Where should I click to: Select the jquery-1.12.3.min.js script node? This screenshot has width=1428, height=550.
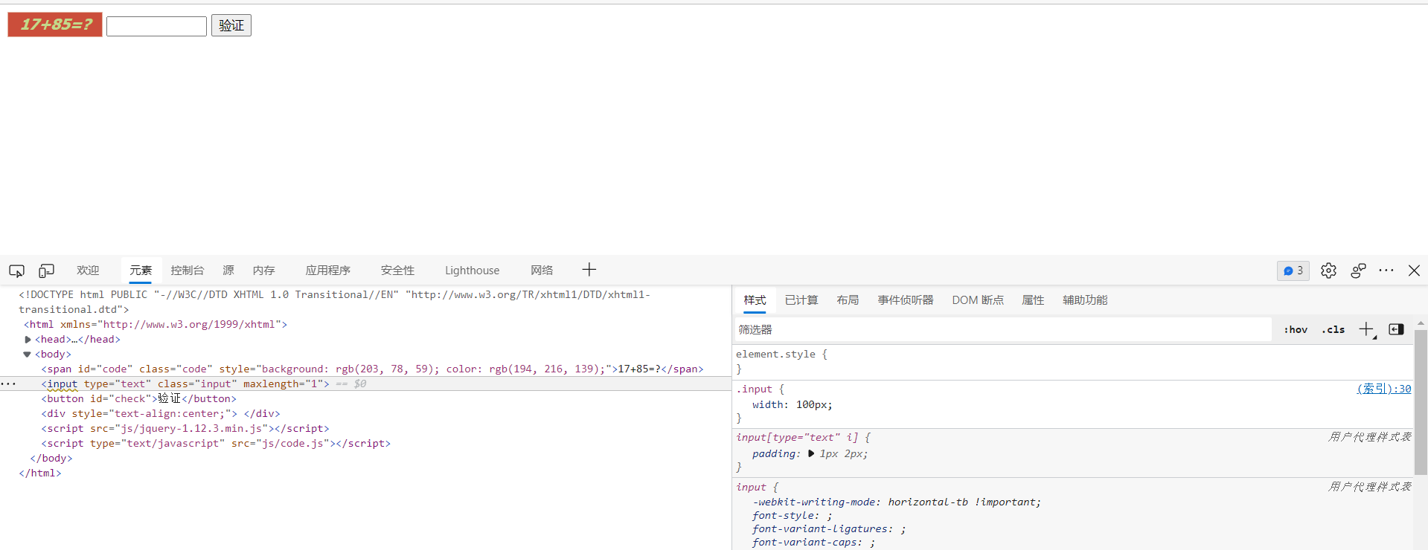coord(185,428)
